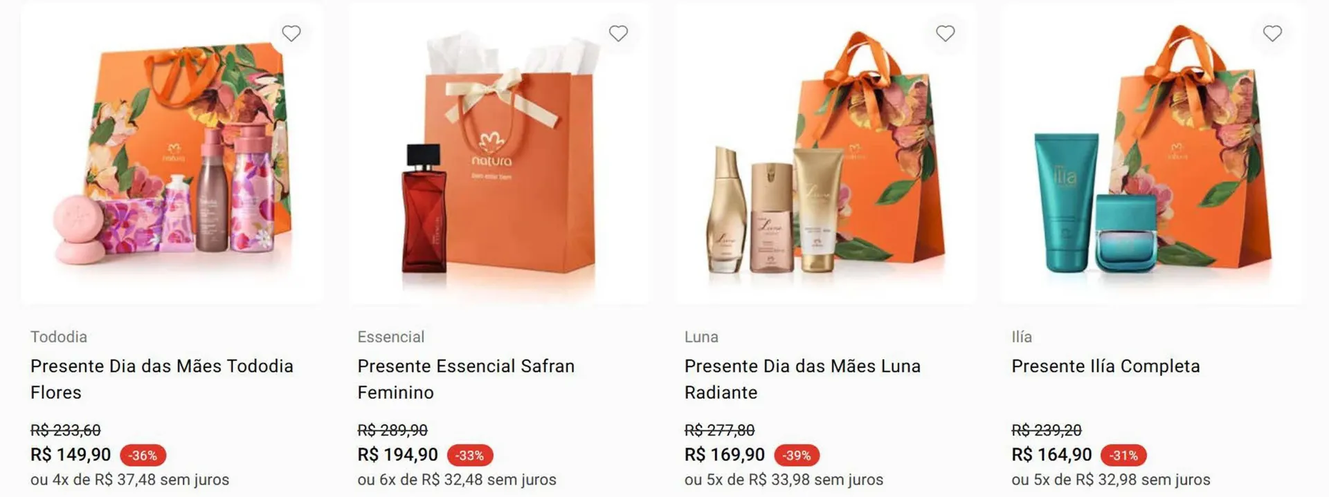Open the Tododia Flores product image
The height and width of the screenshot is (497, 1329).
point(172,153)
